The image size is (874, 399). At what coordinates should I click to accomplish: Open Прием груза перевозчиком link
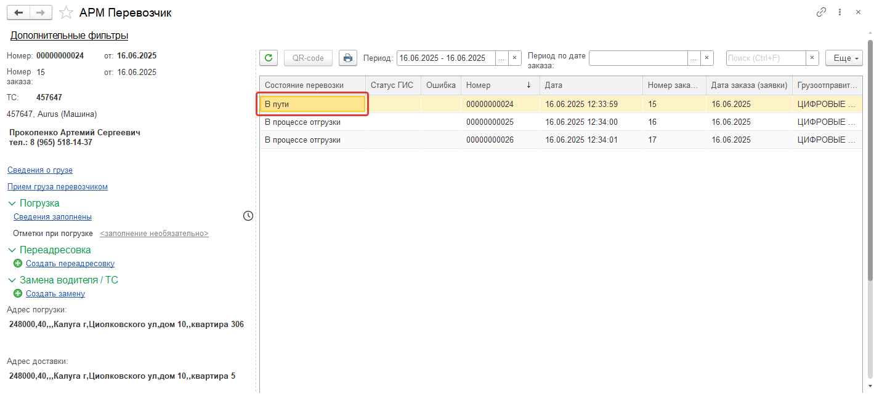(57, 187)
